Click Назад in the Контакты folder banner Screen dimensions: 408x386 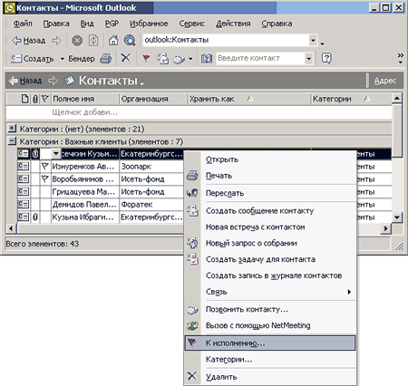click(25, 81)
